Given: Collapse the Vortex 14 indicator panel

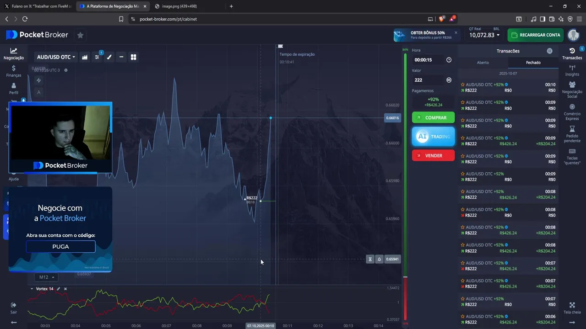Looking at the screenshot, I should click(x=32, y=289).
